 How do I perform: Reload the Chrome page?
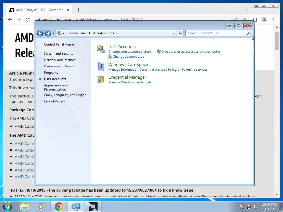(28, 20)
